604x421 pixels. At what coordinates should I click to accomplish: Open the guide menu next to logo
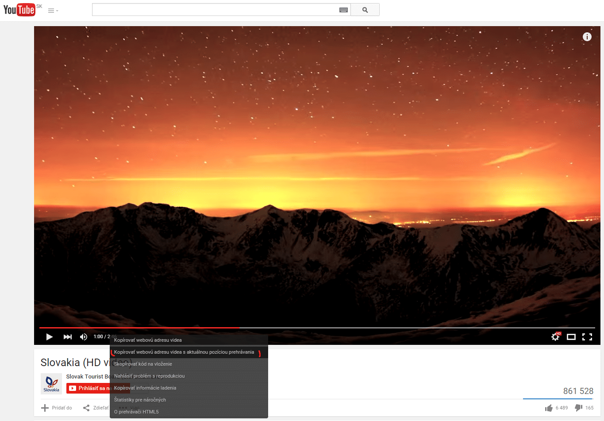(53, 11)
